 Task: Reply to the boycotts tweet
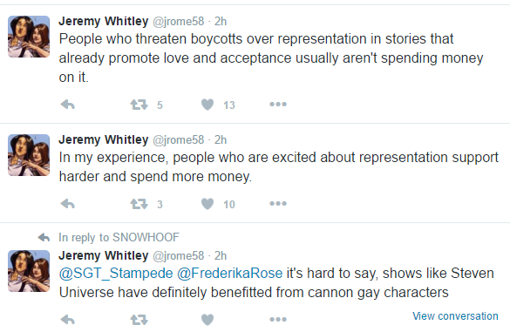click(x=68, y=105)
